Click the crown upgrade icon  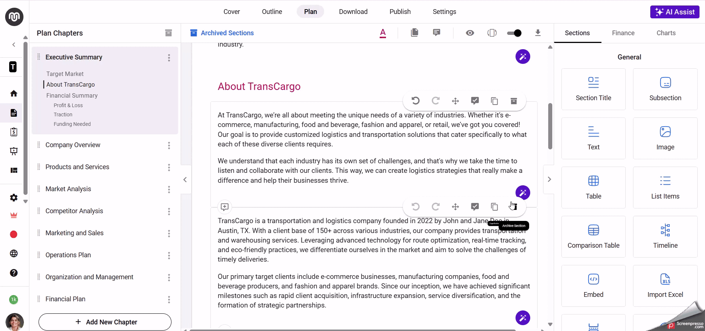click(x=14, y=215)
